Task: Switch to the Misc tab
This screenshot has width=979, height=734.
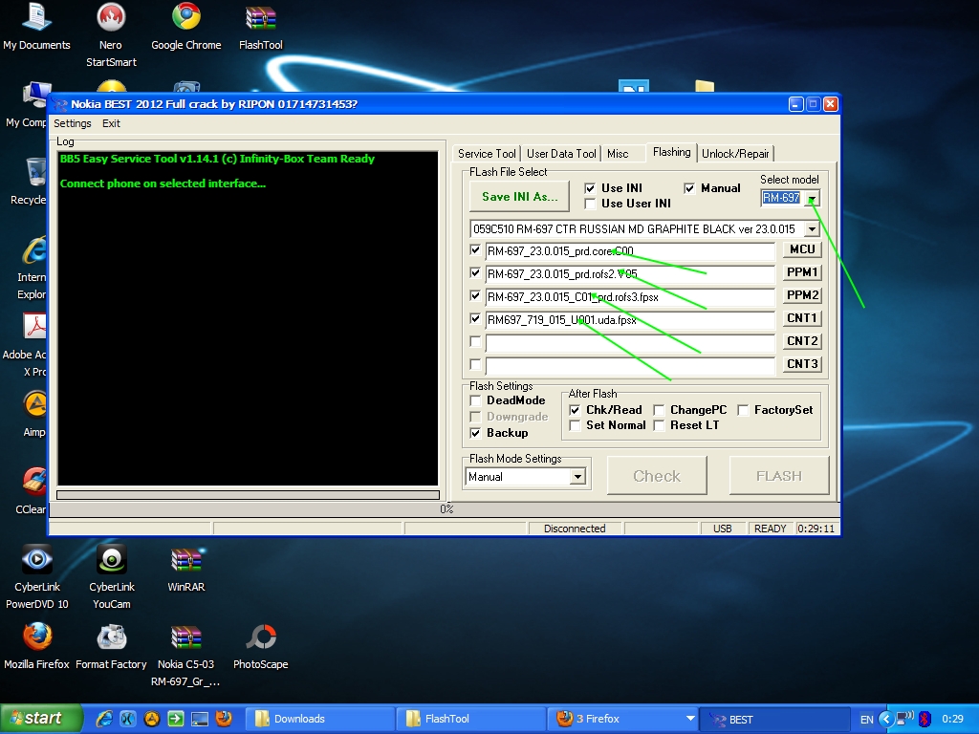Action: (618, 154)
